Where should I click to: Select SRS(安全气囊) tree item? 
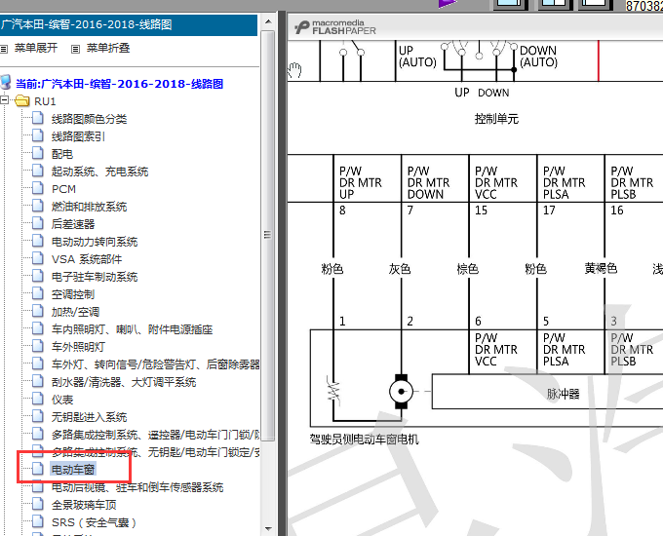pyautogui.click(x=94, y=522)
